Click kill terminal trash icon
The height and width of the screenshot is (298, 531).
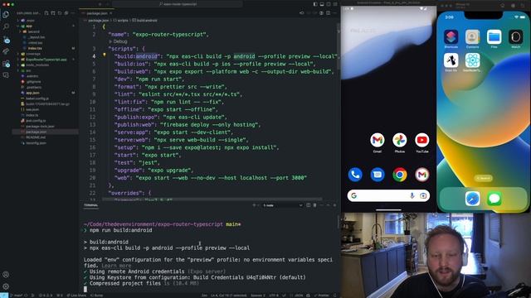[314, 205]
